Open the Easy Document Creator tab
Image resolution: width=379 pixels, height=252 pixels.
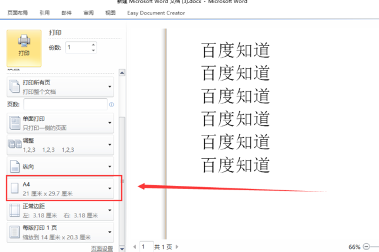(x=156, y=13)
